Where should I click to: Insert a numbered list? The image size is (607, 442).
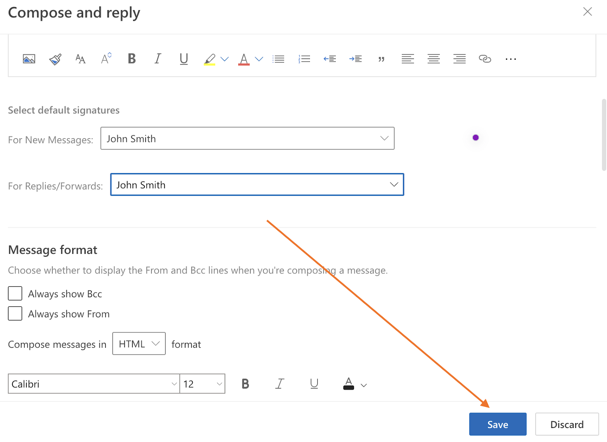[x=304, y=59]
